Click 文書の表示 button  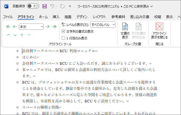click(x=125, y=31)
